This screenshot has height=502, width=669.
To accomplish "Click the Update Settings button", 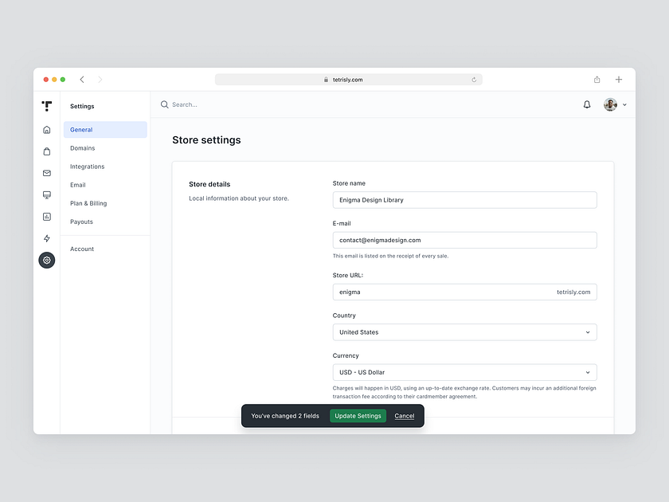I will pyautogui.click(x=358, y=415).
